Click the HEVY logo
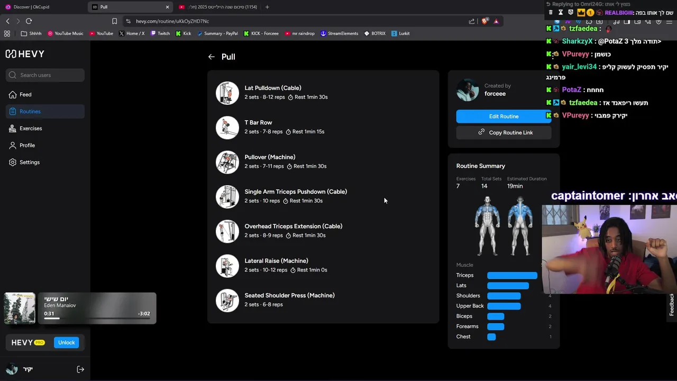The height and width of the screenshot is (381, 677). (25, 53)
